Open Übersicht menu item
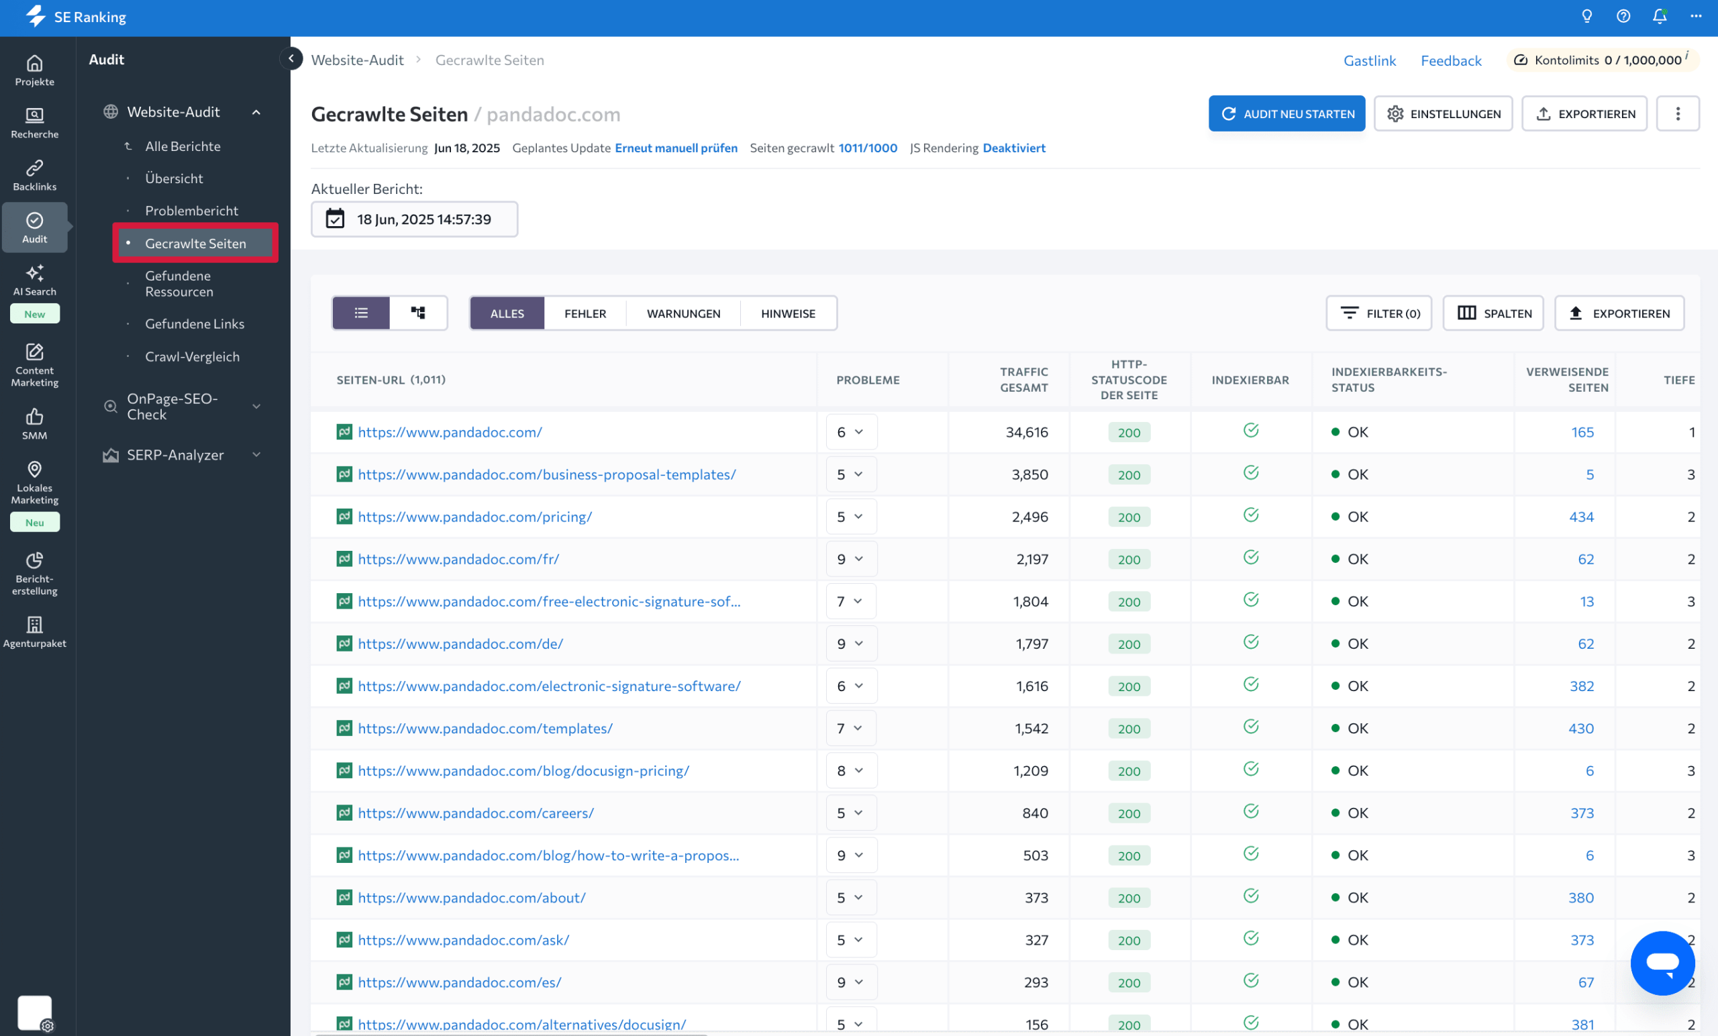1718x1036 pixels. tap(174, 178)
